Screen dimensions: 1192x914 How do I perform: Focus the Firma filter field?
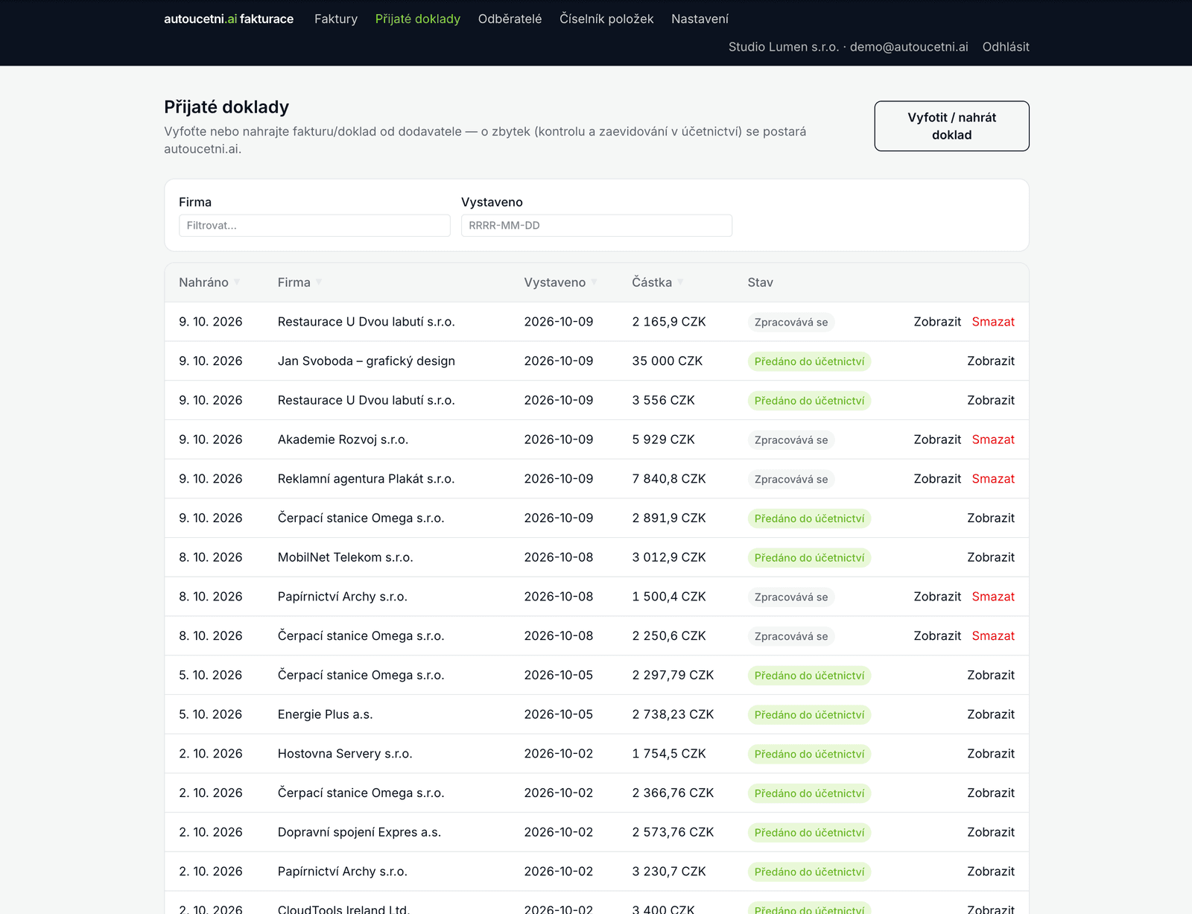coord(314,226)
